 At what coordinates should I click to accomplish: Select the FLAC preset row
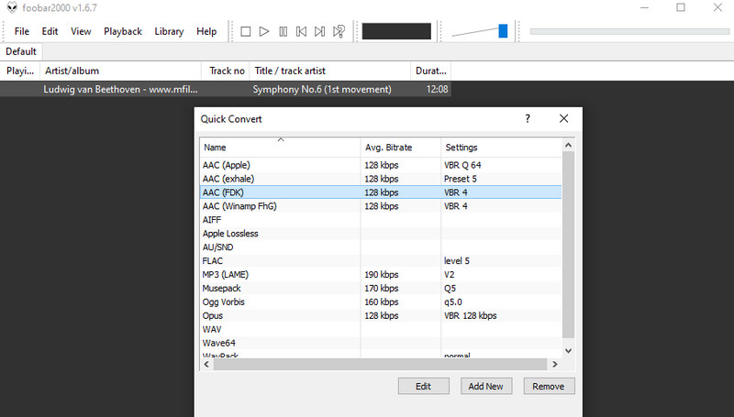pos(381,261)
